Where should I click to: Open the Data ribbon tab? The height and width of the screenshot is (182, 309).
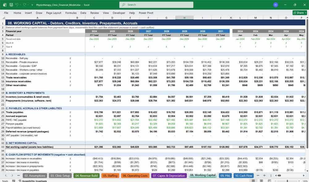[x=83, y=13]
